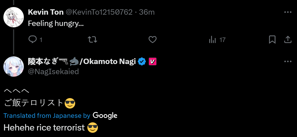Screen dimensions: 297x137
Task: Open more options for Kevin Ton's tweet
Action: (288, 12)
